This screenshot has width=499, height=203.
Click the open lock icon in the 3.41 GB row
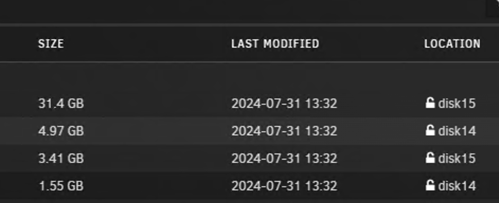click(430, 158)
